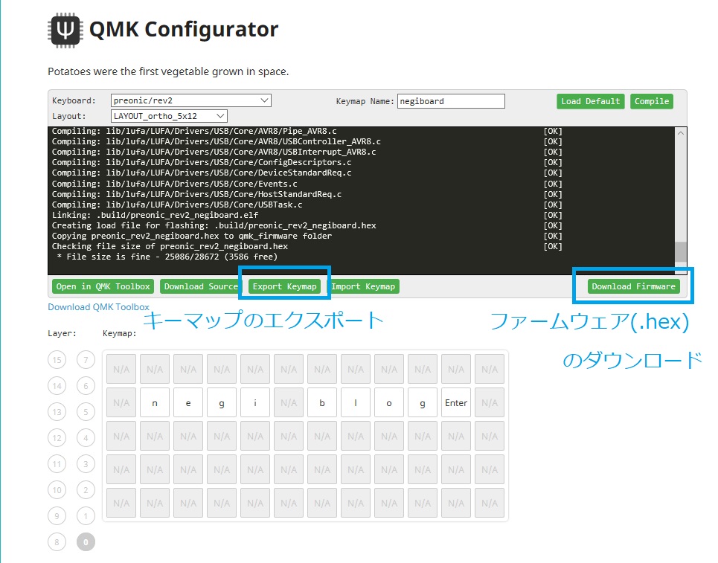Select layer 12

point(57,438)
